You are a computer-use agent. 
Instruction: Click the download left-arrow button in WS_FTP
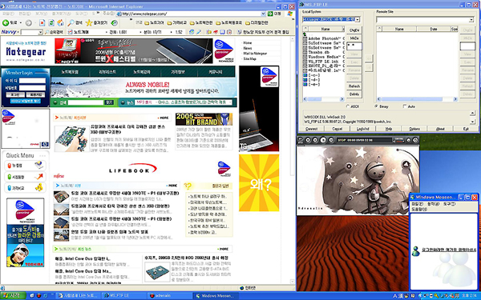point(369,58)
